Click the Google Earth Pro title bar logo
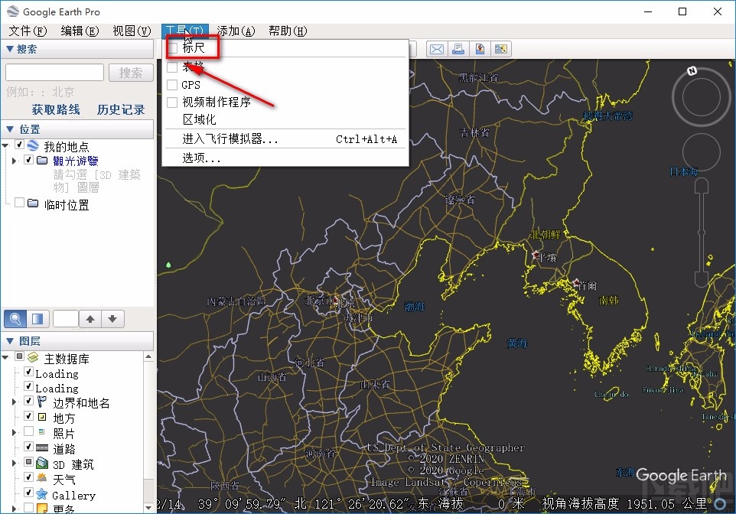 click(x=13, y=11)
